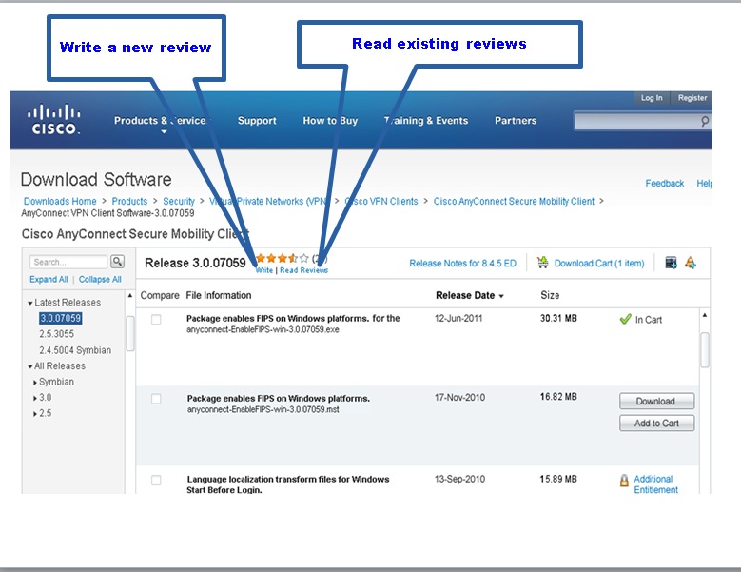Click the notification bell alert icon

pyautogui.click(x=691, y=263)
